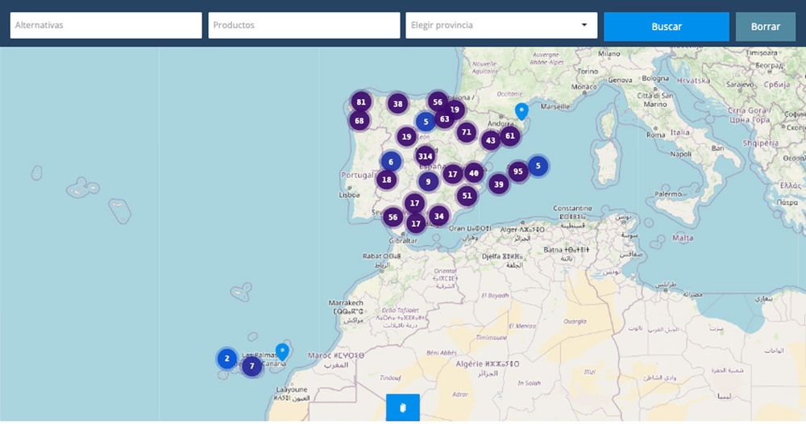The width and height of the screenshot is (806, 424).
Task: Open the 40 cluster marker
Action: point(474,173)
